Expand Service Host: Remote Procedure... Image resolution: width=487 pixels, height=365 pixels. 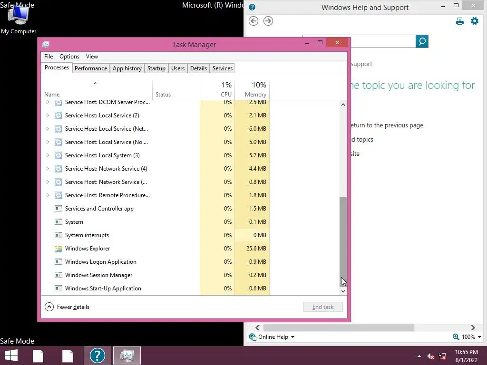click(48, 195)
